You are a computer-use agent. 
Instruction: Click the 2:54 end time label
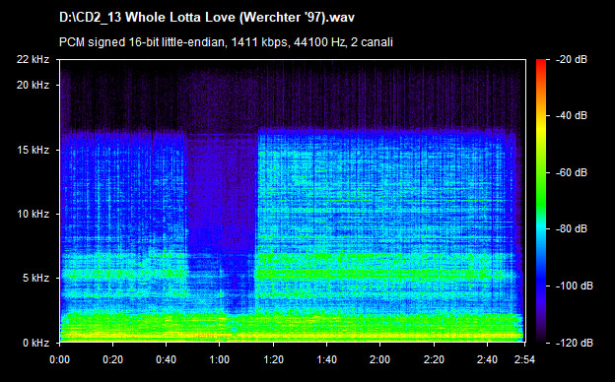(524, 359)
